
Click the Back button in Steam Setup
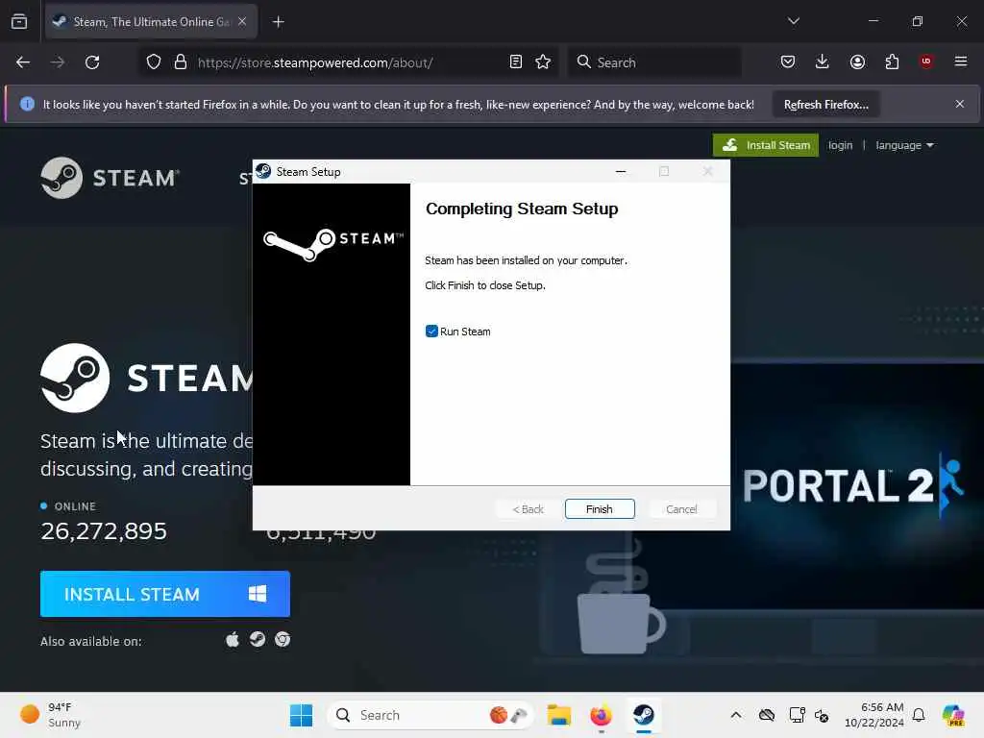(528, 509)
